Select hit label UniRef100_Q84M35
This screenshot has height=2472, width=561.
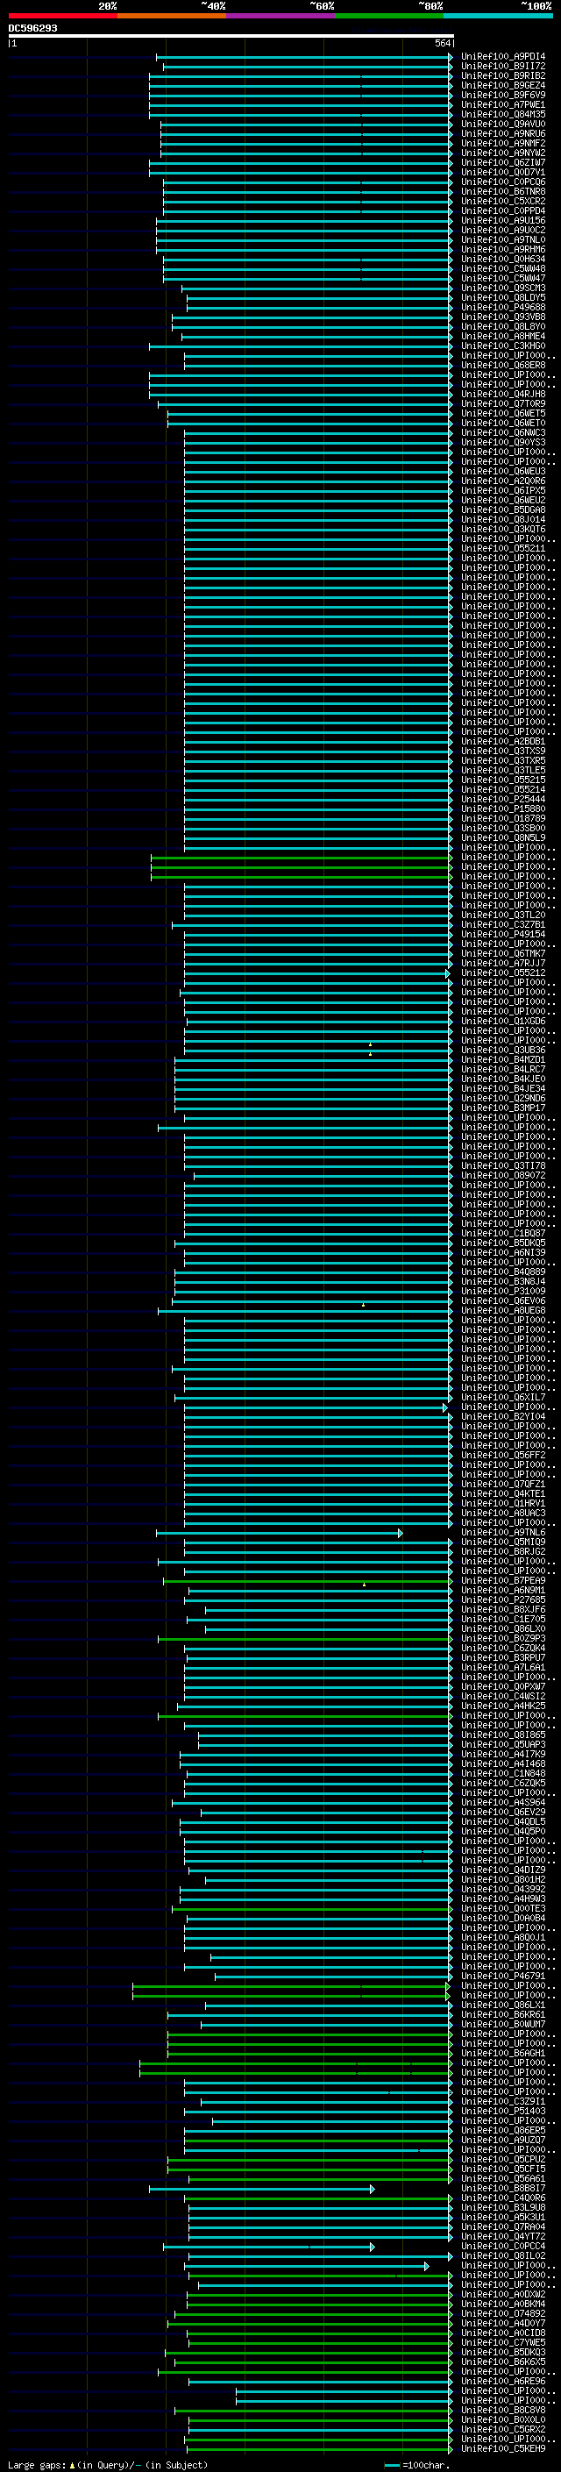(502, 114)
